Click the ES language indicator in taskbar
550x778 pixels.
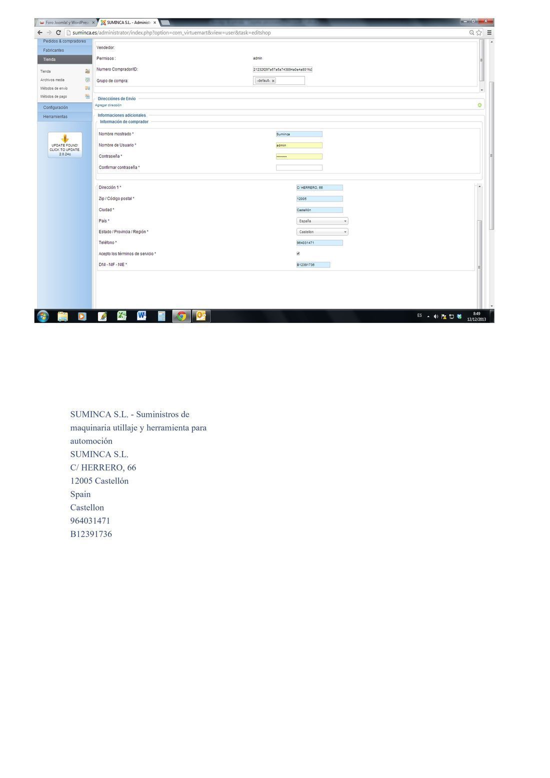(419, 316)
